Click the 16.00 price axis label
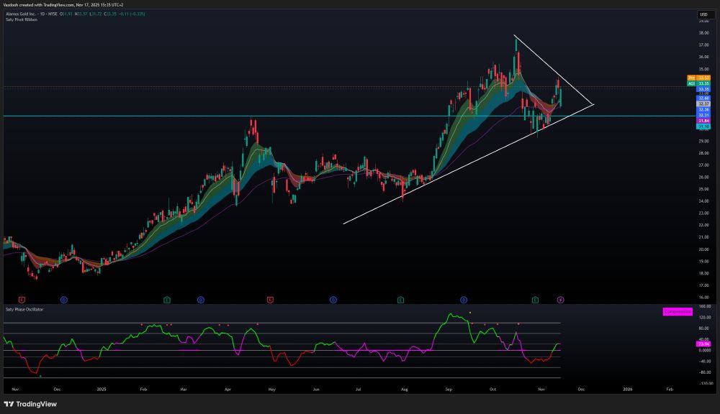720x414 pixels. pos(704,298)
